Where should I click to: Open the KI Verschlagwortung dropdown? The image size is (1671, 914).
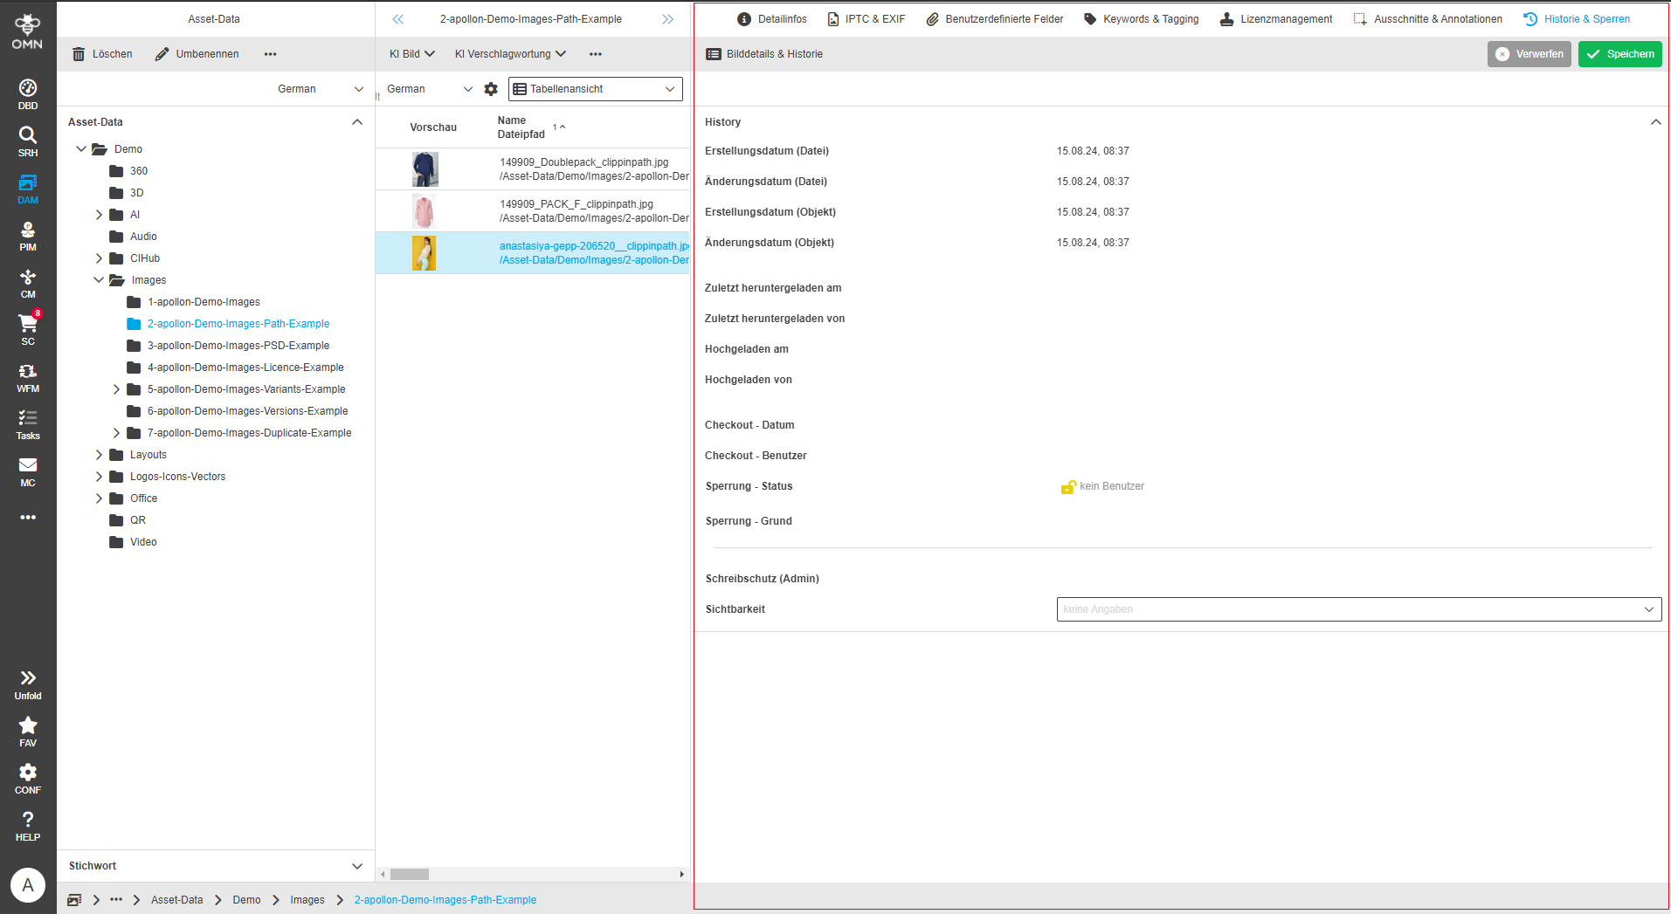point(511,54)
